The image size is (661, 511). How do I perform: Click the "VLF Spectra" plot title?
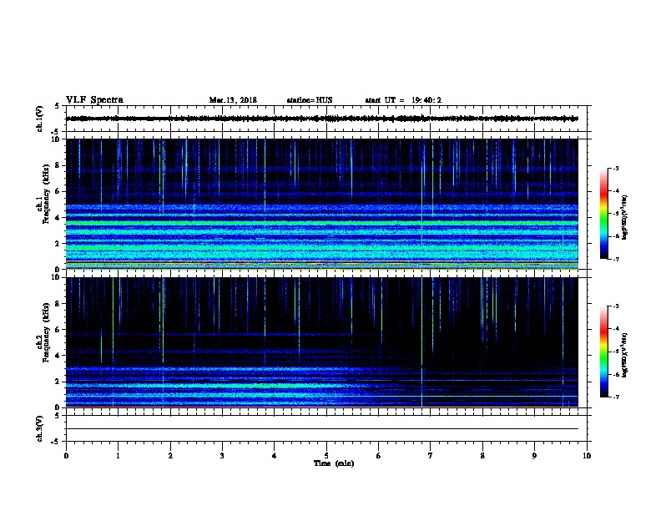coord(94,100)
